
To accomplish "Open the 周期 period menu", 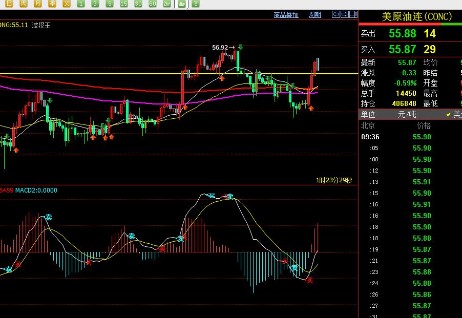I will [315, 15].
